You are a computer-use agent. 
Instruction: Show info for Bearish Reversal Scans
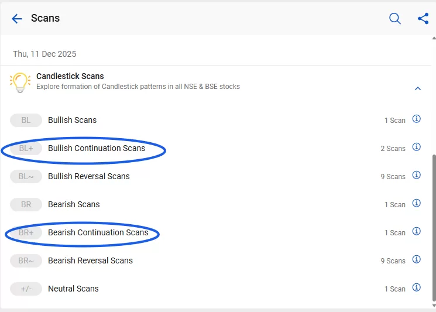417,259
